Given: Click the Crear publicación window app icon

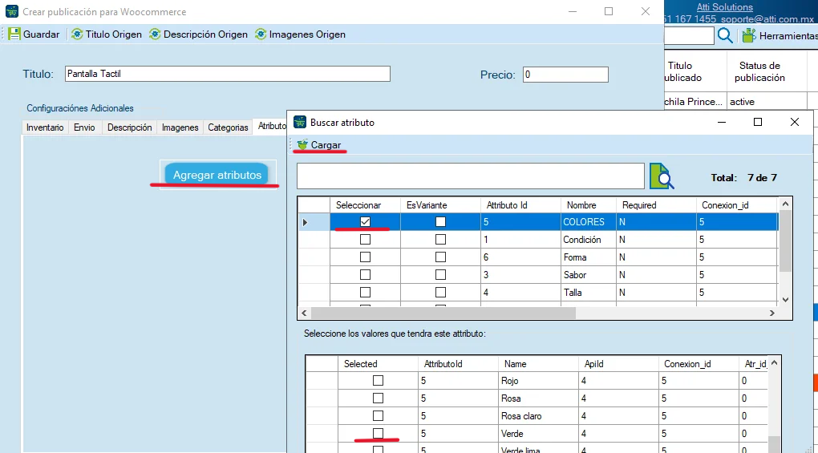Looking at the screenshot, I should (11, 11).
